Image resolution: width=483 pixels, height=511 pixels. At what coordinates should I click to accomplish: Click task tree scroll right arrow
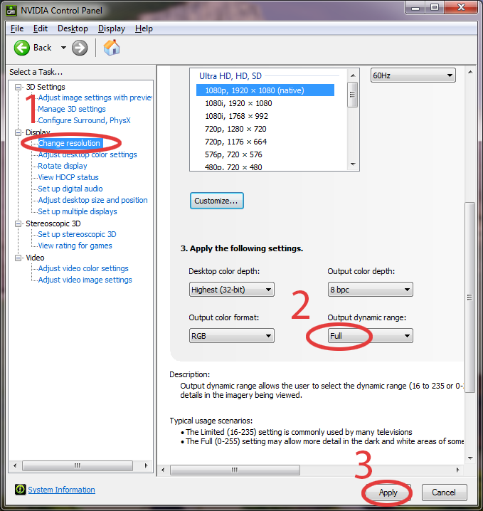(x=146, y=465)
